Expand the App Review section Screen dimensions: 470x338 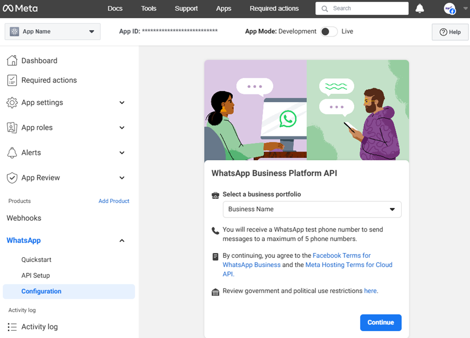click(122, 178)
